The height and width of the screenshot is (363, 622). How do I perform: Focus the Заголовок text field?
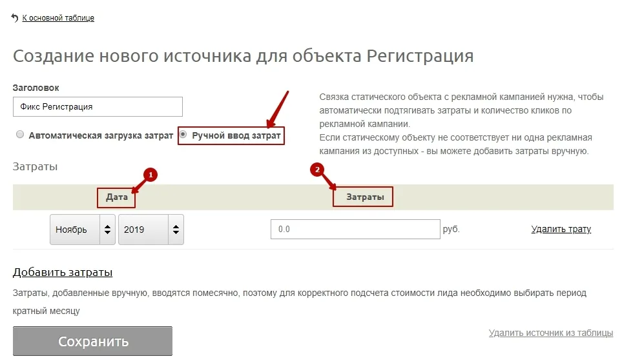(x=98, y=107)
